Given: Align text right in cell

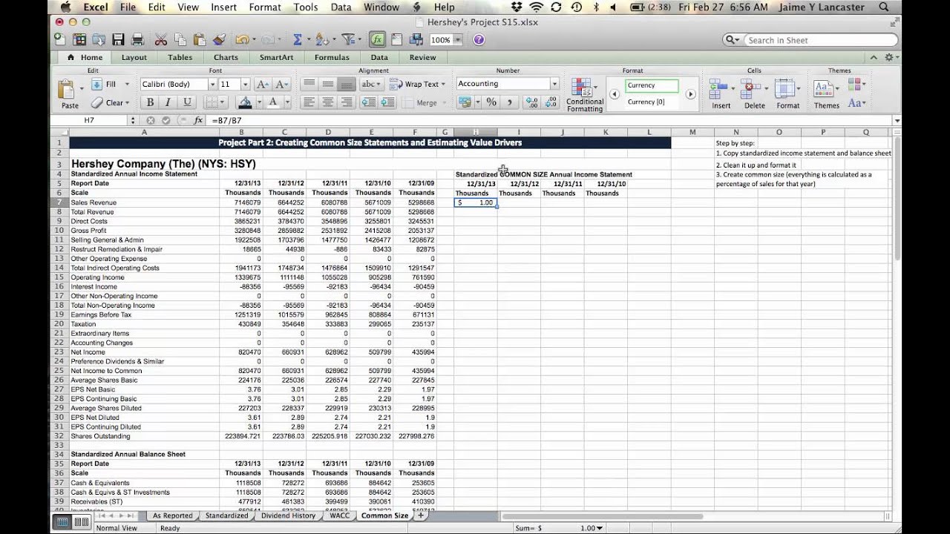Looking at the screenshot, I should (347, 102).
